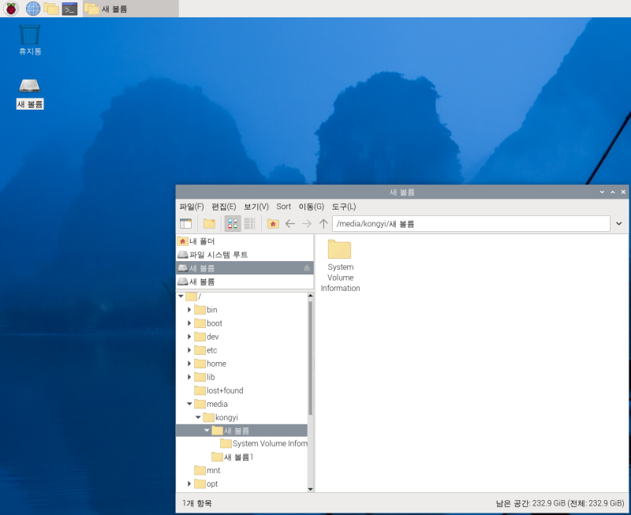Expand the home folder in tree
The height and width of the screenshot is (515, 631).
(x=189, y=364)
